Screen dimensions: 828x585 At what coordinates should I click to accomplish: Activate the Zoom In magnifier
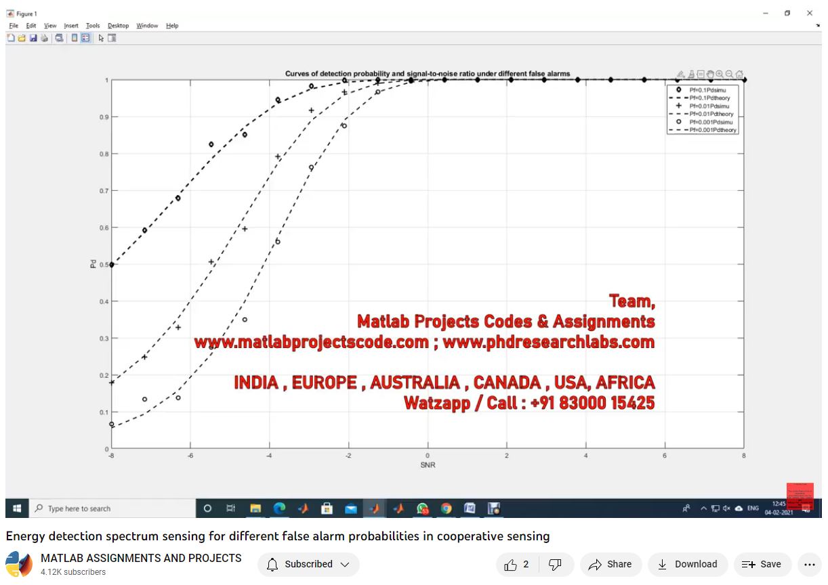(720, 74)
